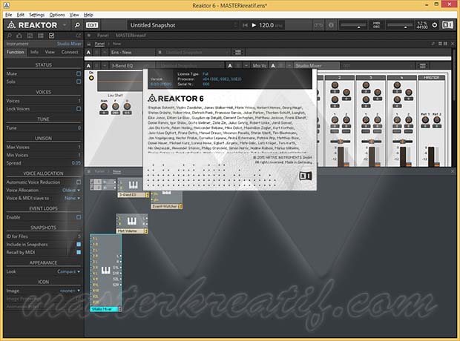Viewport: 460px width, 341px height.
Task: Rewind transport to start
Action: pos(245,25)
